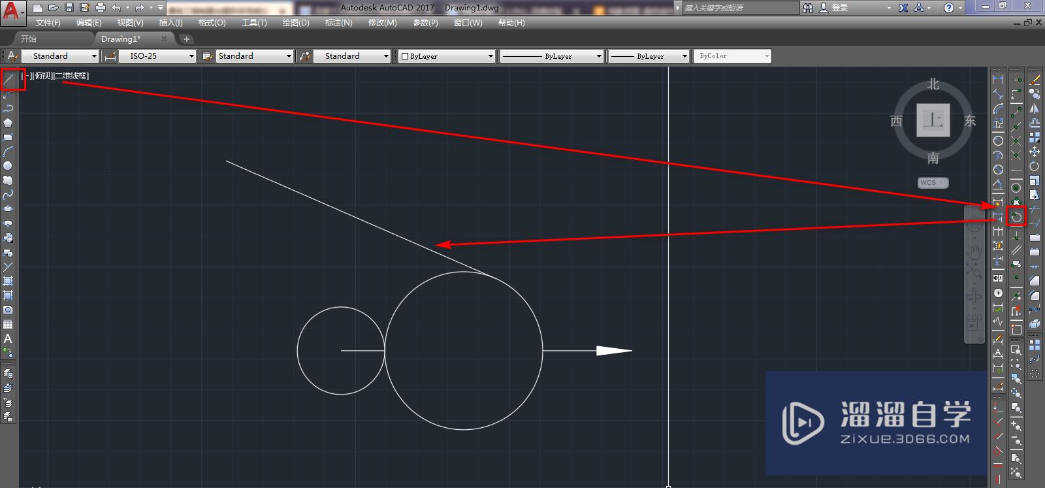This screenshot has height=488, width=1045.
Task: Select the Linear dimension tool
Action: pyautogui.click(x=998, y=80)
